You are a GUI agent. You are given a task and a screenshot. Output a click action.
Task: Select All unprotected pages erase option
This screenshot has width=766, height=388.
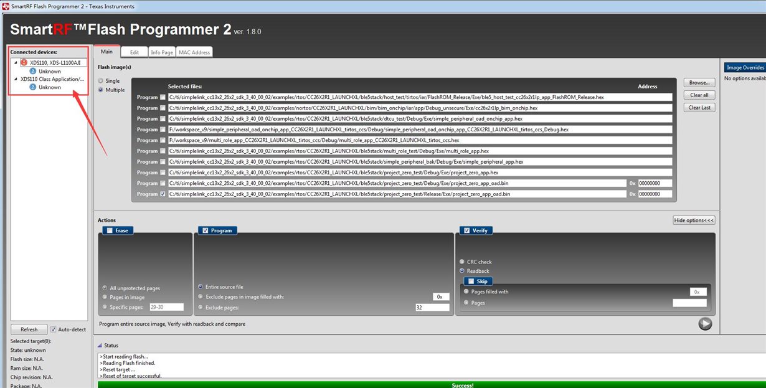point(105,288)
